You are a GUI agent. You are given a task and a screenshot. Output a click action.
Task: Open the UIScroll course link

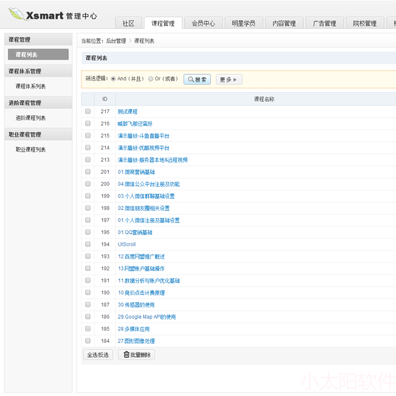pyautogui.click(x=127, y=244)
